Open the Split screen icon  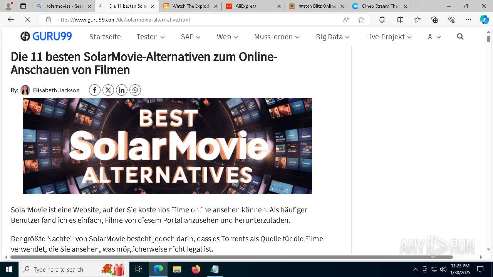[x=400, y=20]
